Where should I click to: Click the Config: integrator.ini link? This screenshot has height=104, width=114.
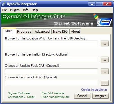[94, 90]
